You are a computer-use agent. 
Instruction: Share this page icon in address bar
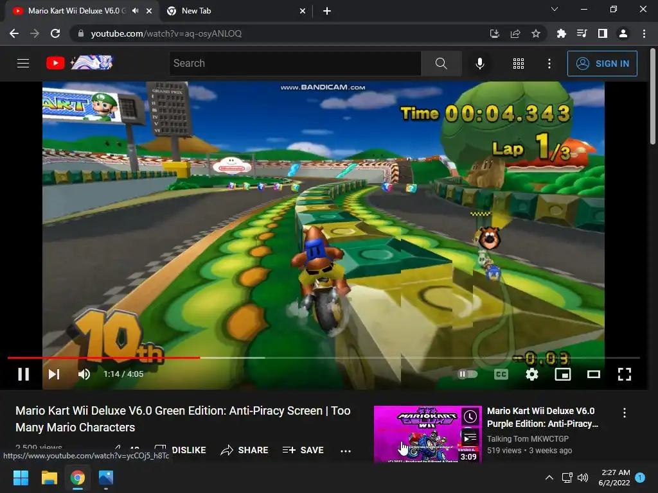point(515,33)
